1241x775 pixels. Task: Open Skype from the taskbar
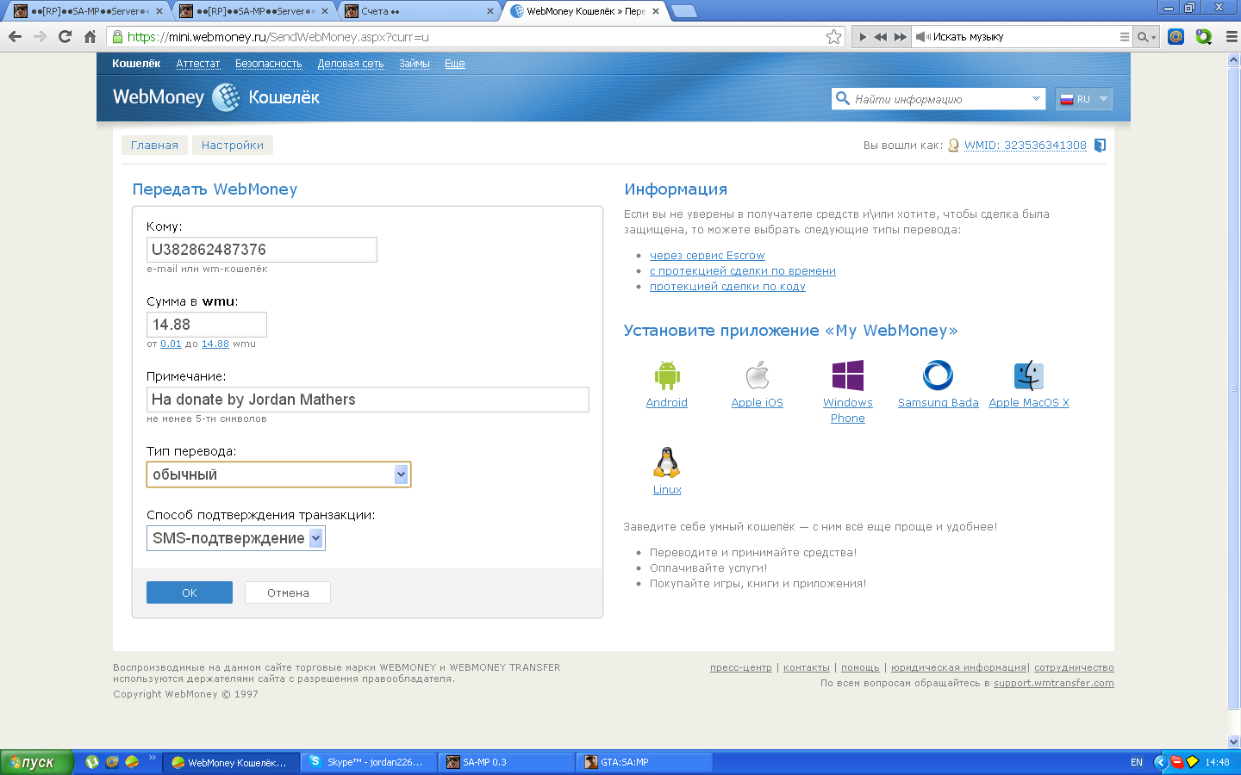coord(369,762)
